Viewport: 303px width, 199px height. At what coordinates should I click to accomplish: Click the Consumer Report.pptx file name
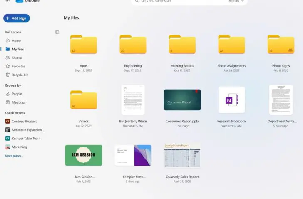[182, 121]
